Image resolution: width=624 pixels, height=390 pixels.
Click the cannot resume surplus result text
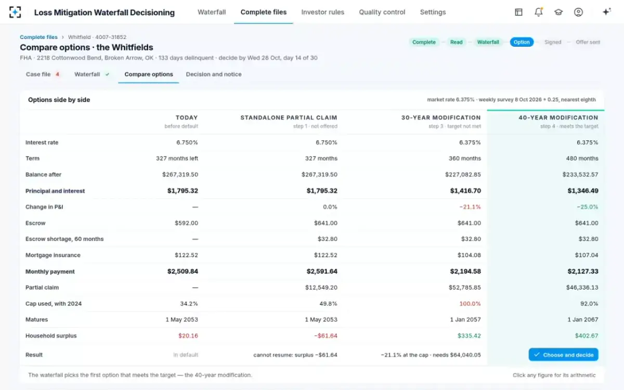tap(295, 355)
